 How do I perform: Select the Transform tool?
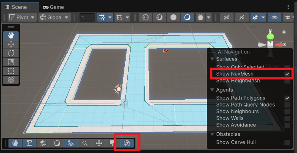coord(11,80)
